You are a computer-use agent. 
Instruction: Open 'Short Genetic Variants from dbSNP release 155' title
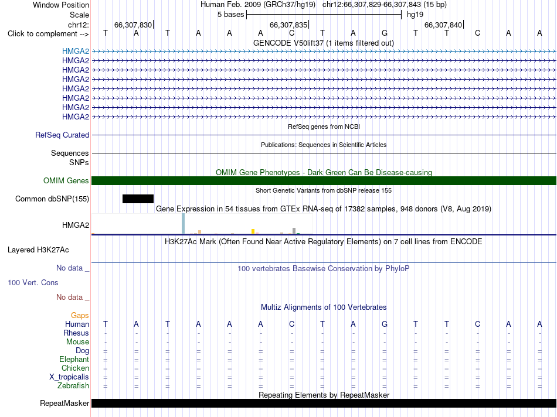(x=324, y=190)
